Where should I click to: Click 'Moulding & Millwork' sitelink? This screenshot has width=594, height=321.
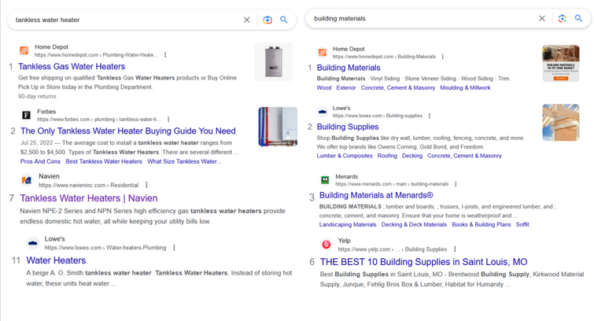coord(465,87)
